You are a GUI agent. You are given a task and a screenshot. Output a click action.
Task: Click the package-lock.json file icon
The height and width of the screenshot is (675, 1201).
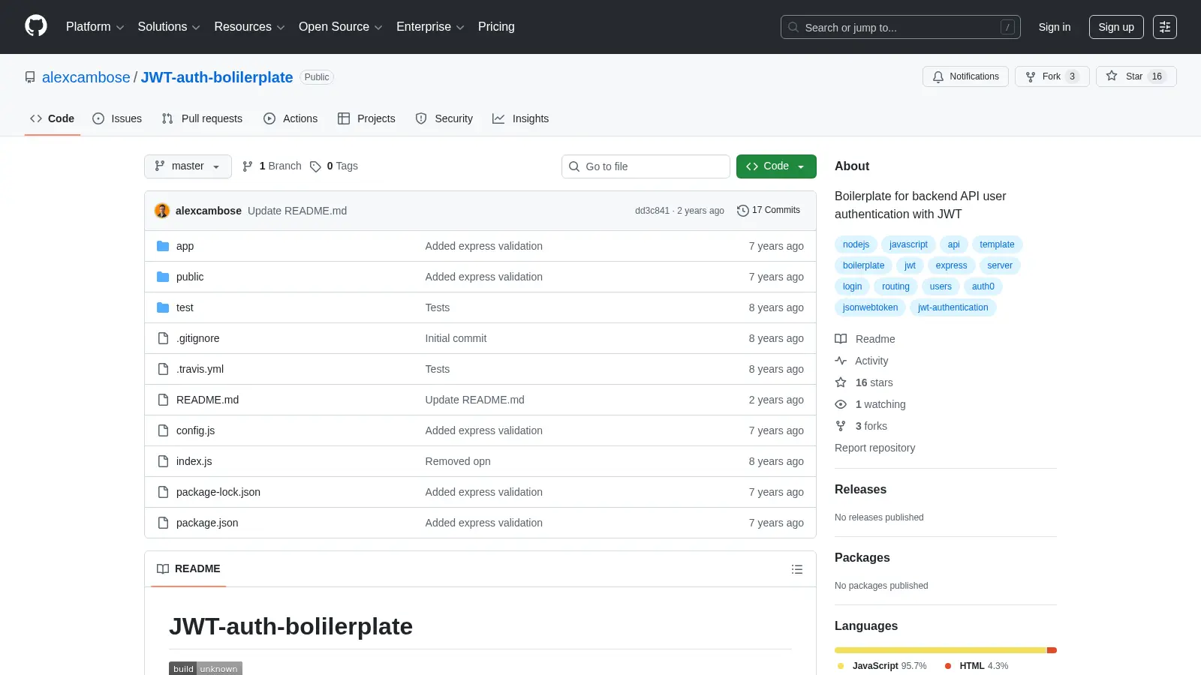163,492
